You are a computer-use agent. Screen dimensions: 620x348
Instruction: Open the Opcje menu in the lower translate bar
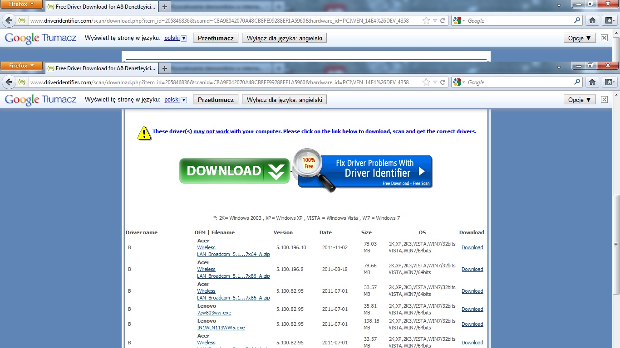(x=580, y=100)
